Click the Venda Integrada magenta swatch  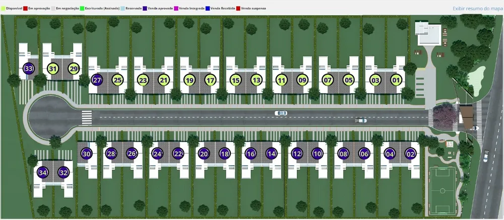176,9
